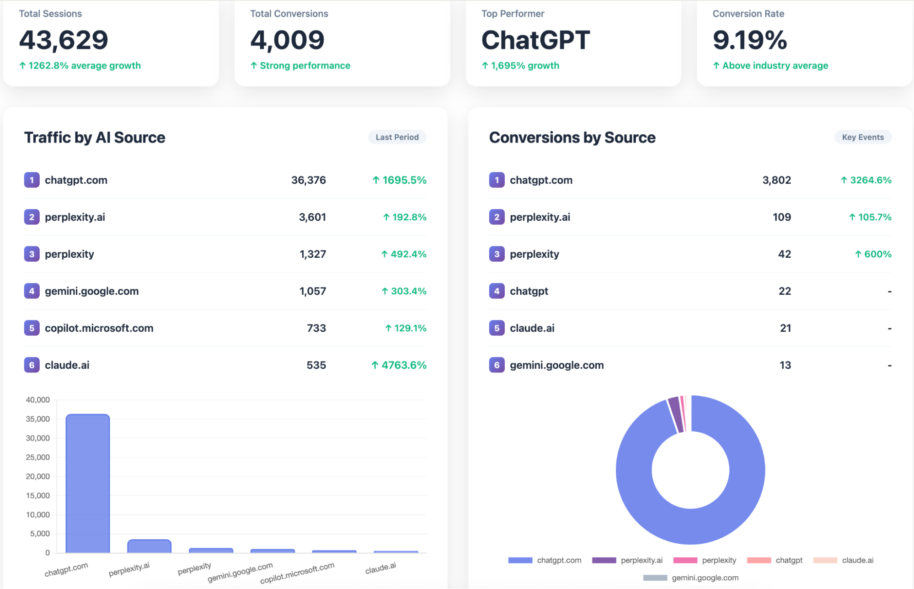Hide gemini.google.com series via legend entry

tap(690, 578)
